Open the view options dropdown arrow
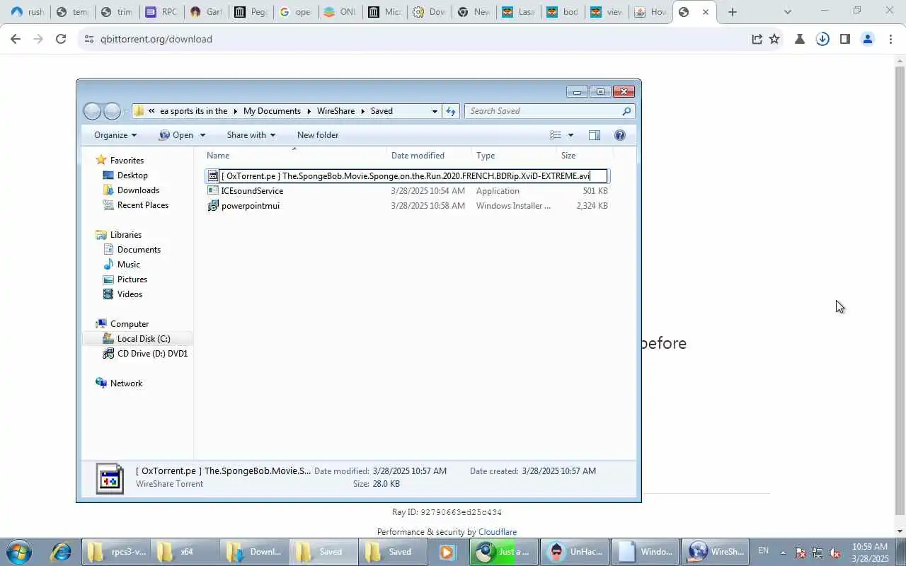The image size is (906, 566). [x=570, y=135]
